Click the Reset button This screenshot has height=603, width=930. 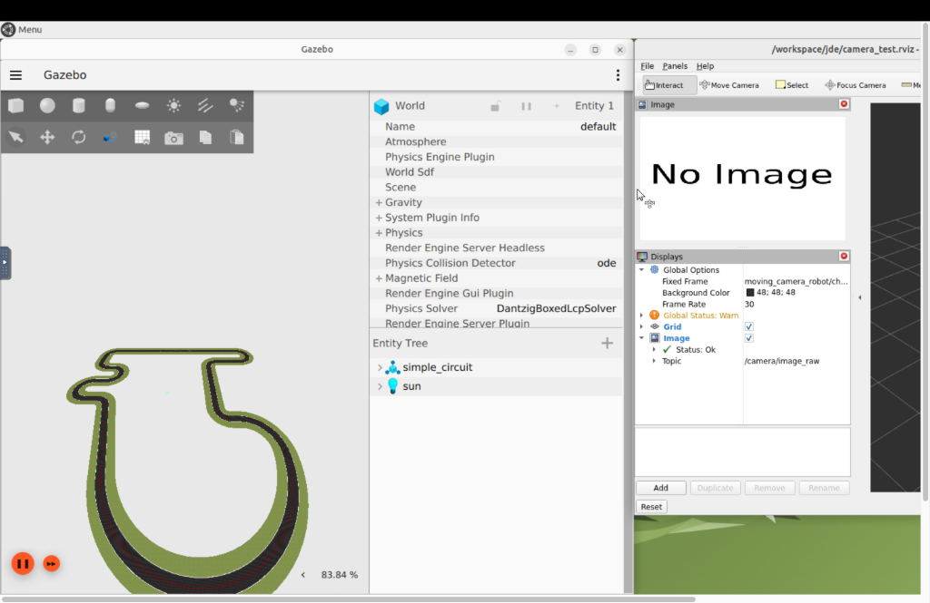pyautogui.click(x=651, y=507)
